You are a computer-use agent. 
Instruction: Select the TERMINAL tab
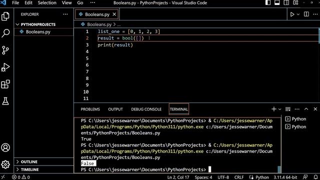(x=179, y=109)
